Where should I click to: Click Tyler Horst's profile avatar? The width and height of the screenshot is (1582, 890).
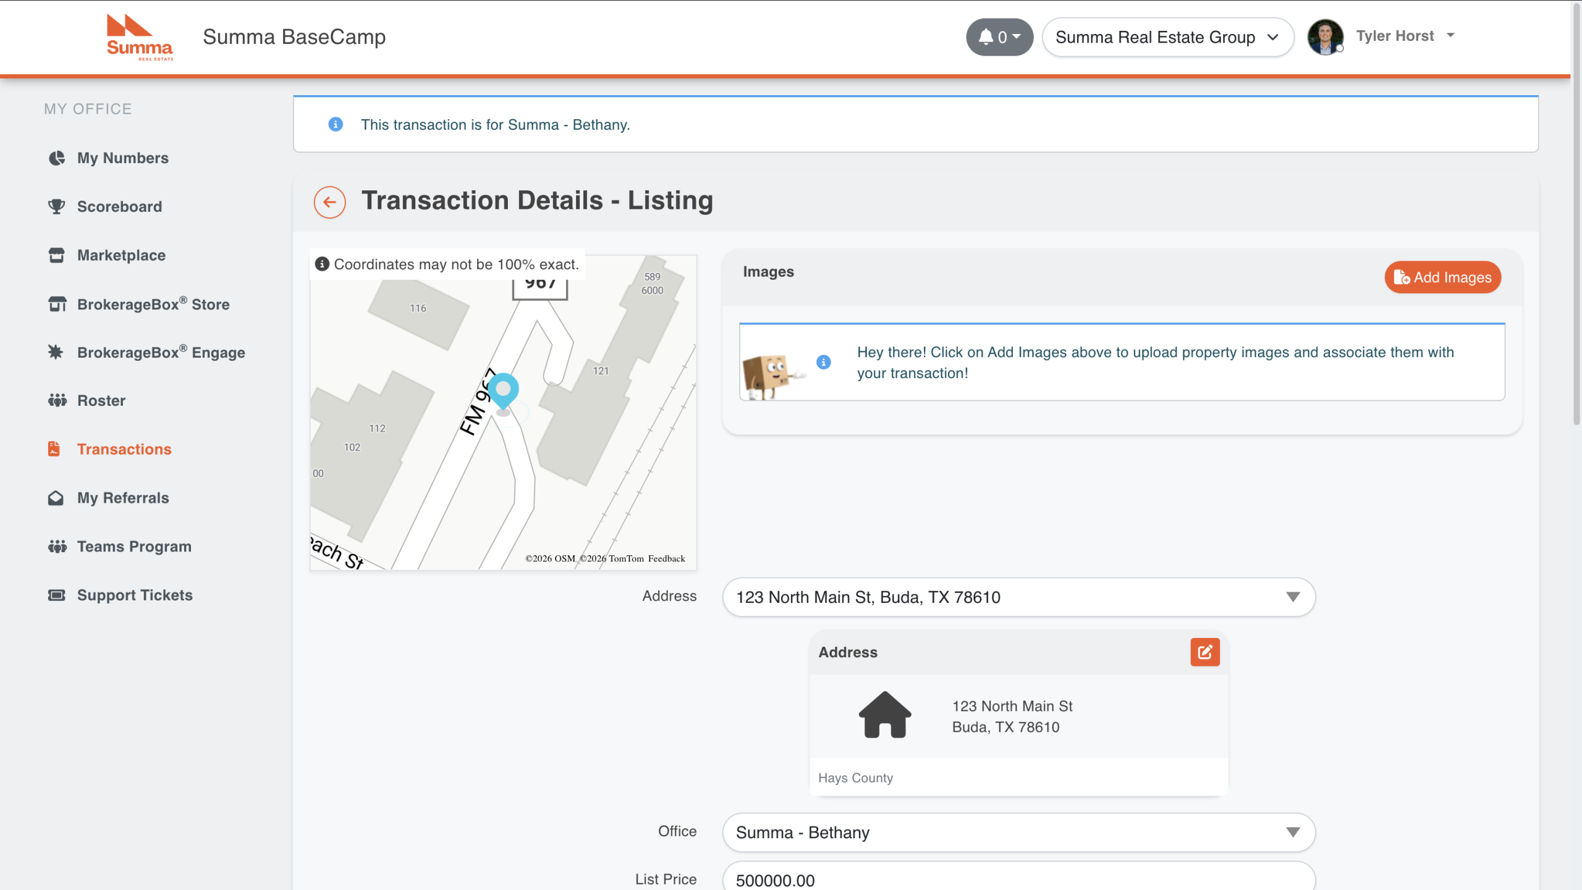(1325, 37)
